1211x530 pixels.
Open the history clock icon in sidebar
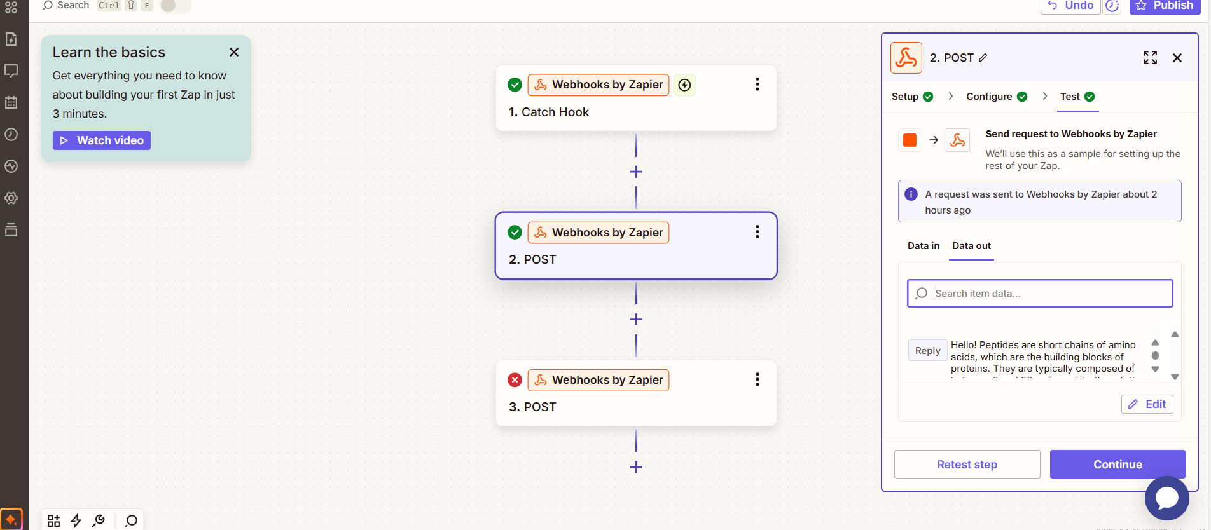(11, 134)
